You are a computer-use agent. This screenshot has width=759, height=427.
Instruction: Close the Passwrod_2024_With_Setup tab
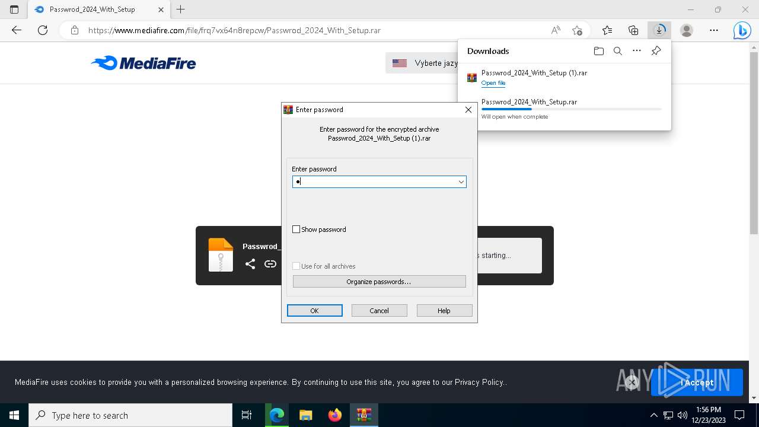coord(161,9)
